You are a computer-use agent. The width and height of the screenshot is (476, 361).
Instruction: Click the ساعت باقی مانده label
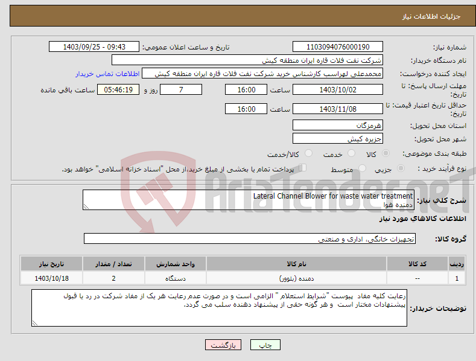click(x=68, y=91)
